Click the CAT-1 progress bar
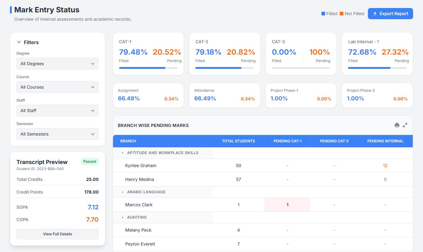The height and width of the screenshot is (252, 423). (148, 68)
